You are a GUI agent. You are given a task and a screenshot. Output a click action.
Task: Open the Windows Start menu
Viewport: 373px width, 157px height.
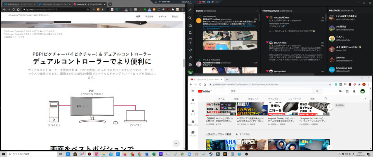pyautogui.click(x=3, y=154)
